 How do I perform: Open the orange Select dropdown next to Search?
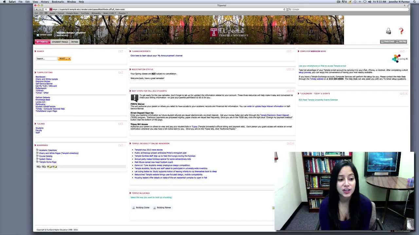click(64, 59)
